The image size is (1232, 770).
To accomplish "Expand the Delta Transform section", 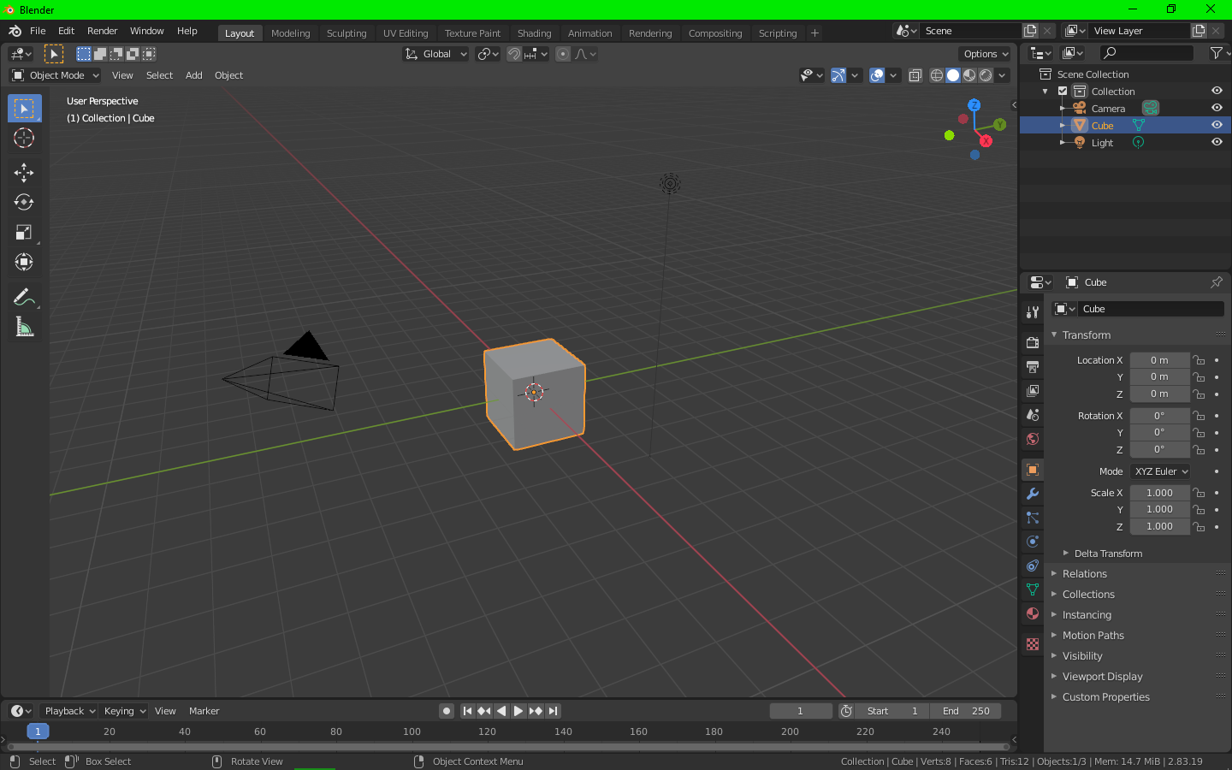I will click(x=1107, y=554).
